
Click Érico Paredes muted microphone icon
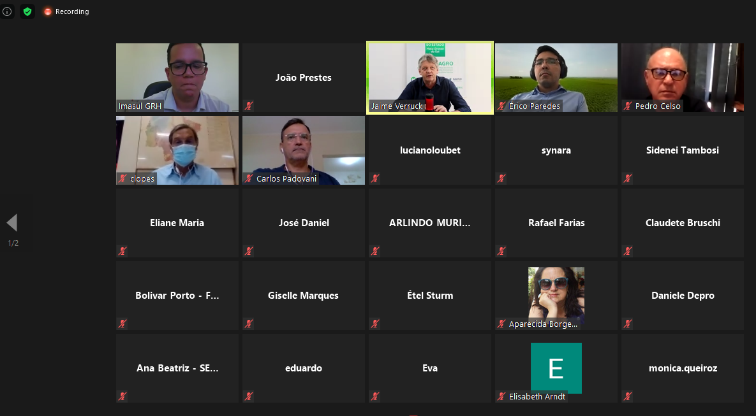click(x=501, y=106)
